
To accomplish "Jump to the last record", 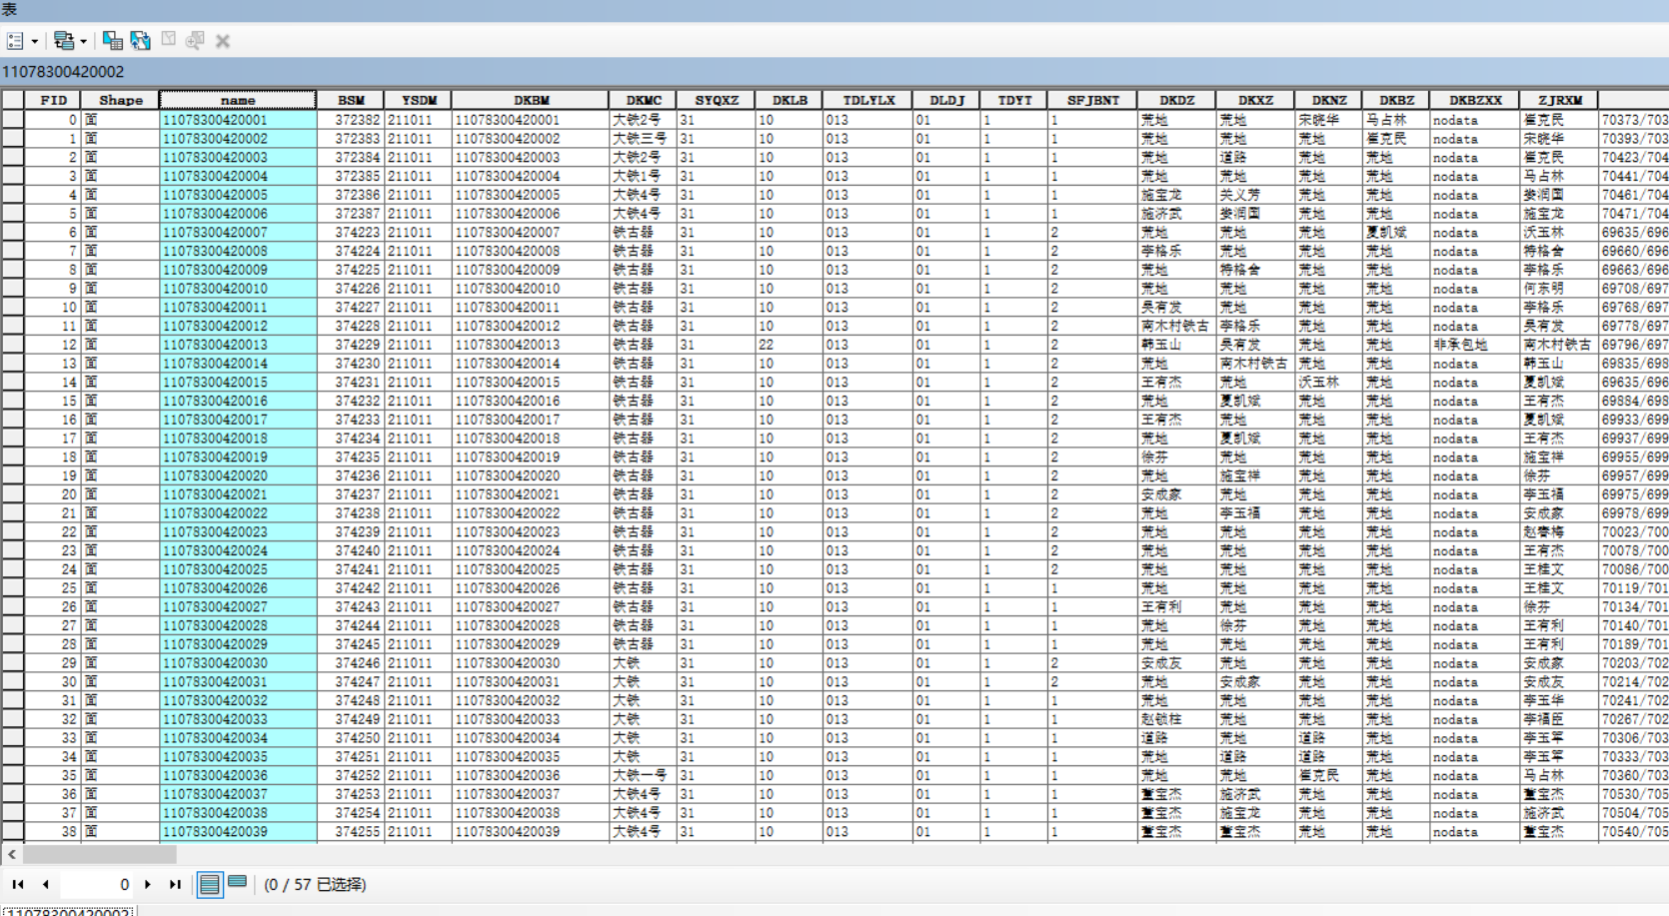I will click(x=175, y=884).
